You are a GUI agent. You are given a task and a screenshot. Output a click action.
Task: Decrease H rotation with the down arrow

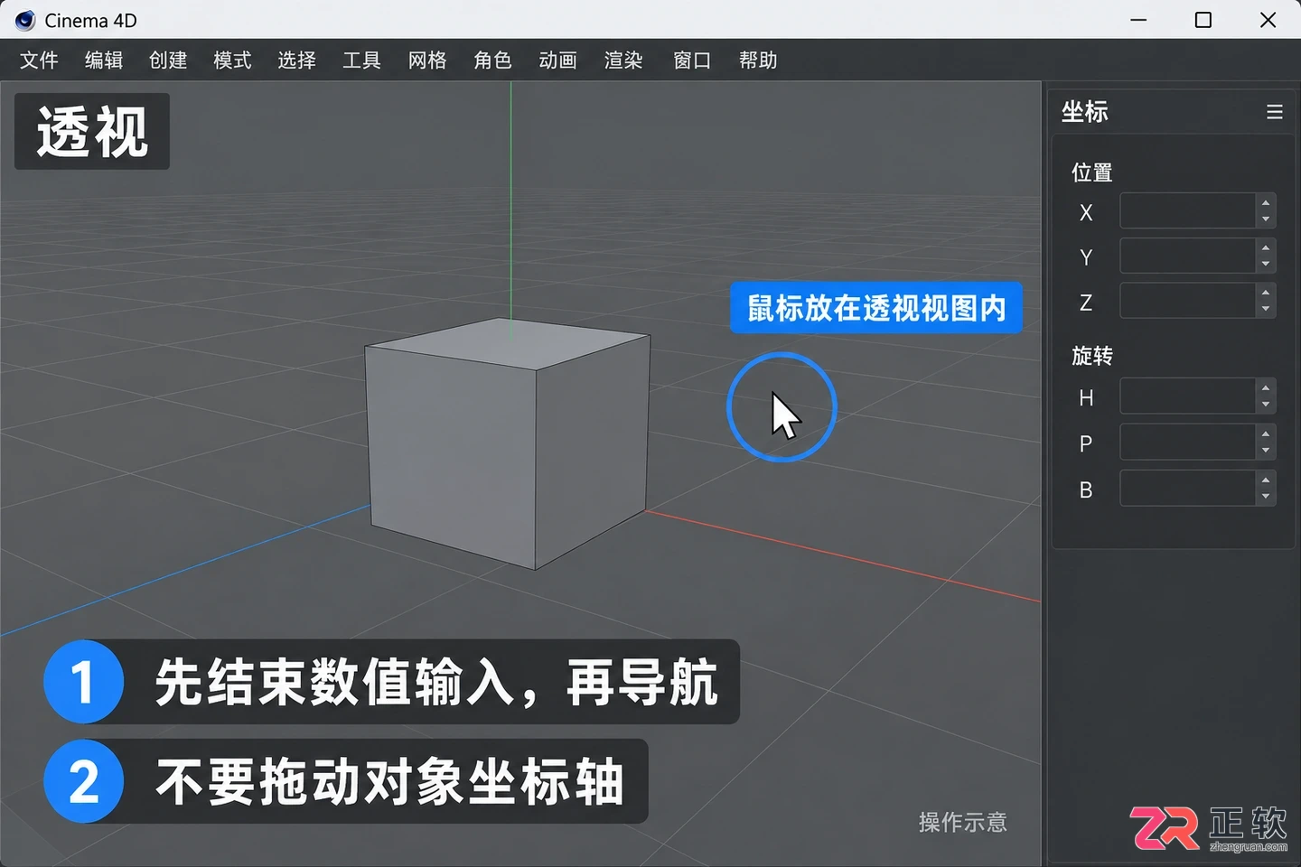1266,405
